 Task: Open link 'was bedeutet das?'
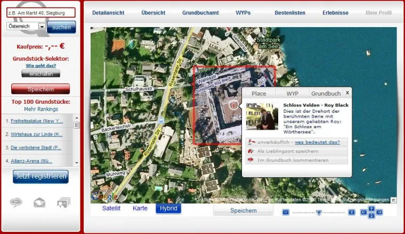[x=317, y=142]
